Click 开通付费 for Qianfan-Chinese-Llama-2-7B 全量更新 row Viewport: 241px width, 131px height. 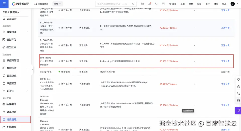point(225,105)
